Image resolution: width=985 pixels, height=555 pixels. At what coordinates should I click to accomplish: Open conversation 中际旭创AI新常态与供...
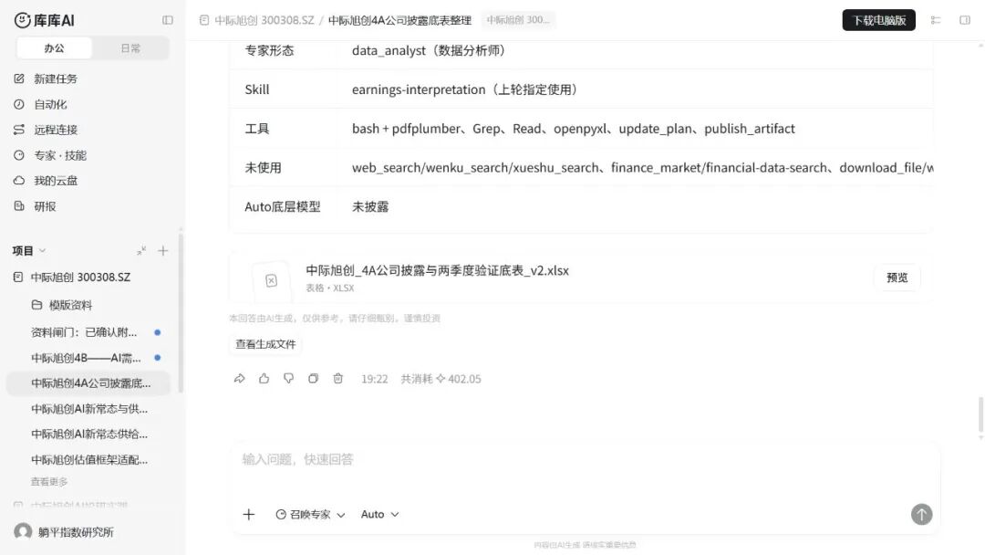pos(89,409)
